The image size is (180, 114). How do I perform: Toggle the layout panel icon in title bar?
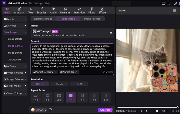pos(163,3)
